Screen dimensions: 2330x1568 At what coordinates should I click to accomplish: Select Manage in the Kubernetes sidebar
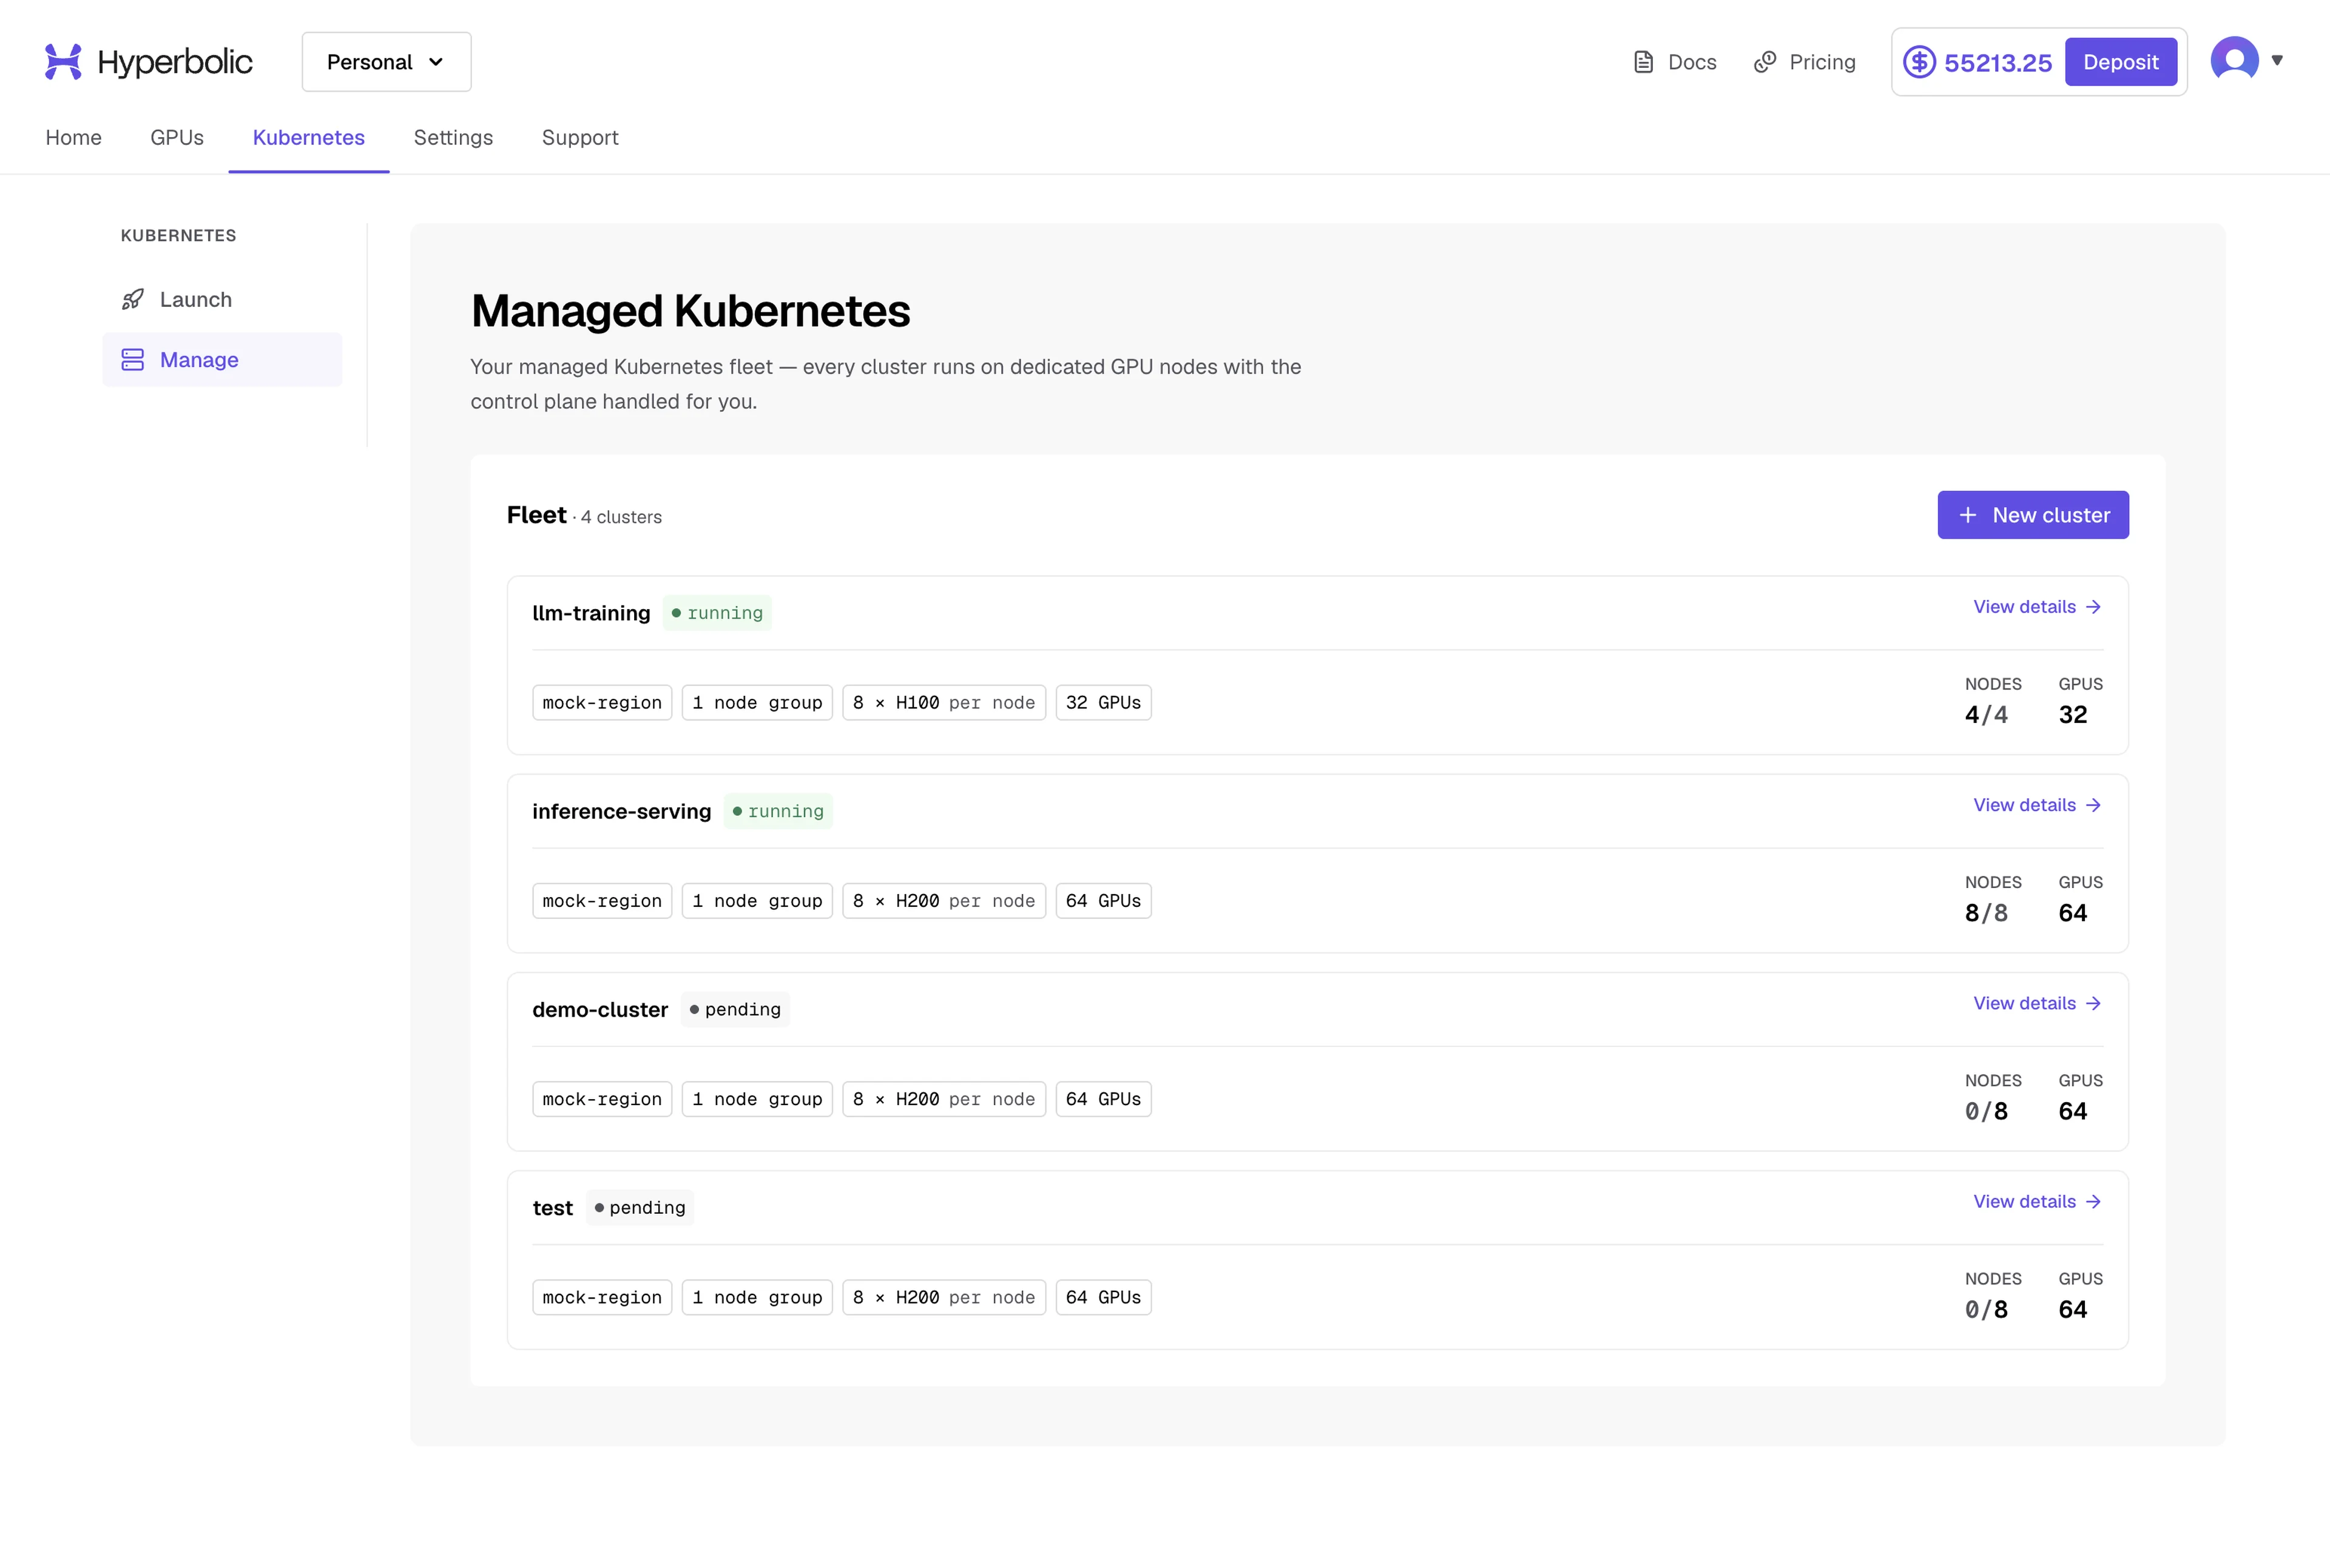pos(222,359)
